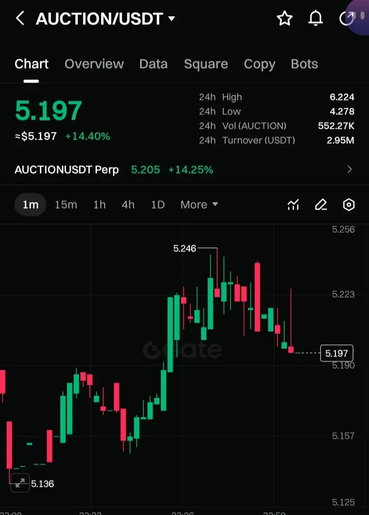Tap the large green 5.197 price
The image size is (369, 515).
click(48, 111)
